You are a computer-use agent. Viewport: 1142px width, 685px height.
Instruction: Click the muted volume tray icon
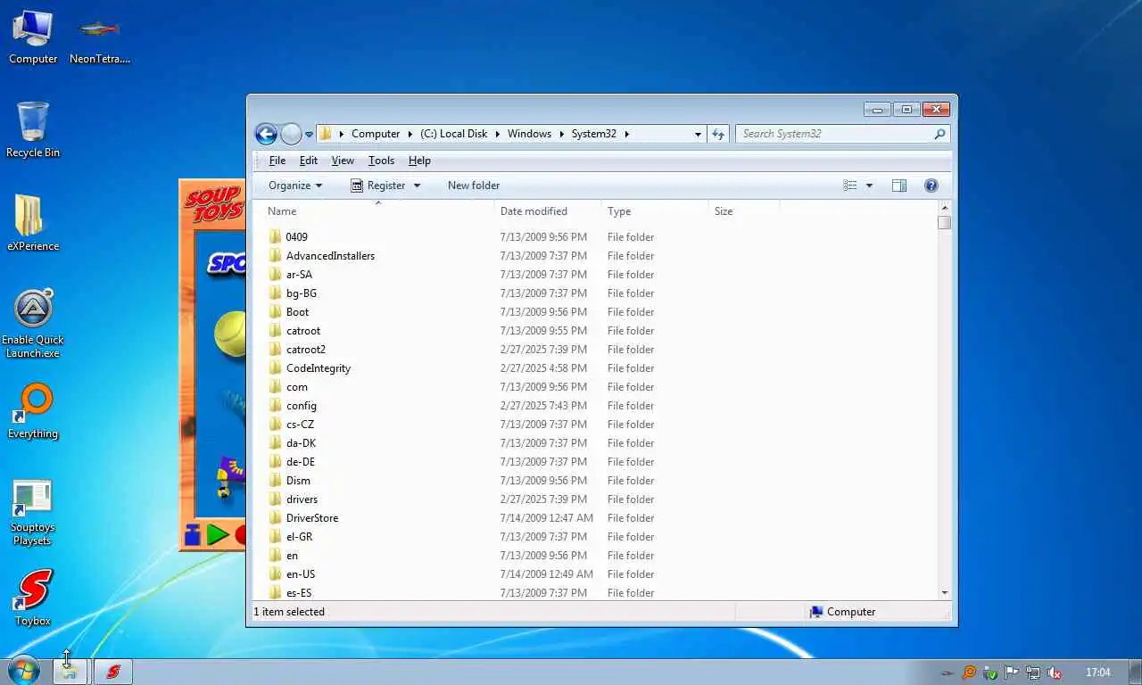point(1055,673)
